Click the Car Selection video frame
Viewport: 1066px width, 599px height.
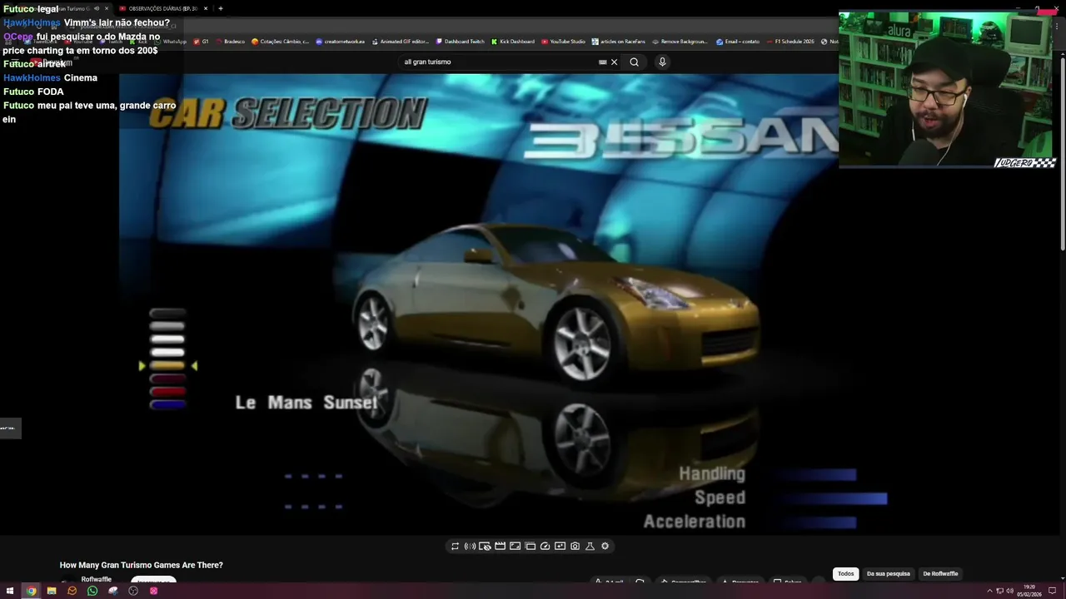click(x=479, y=304)
